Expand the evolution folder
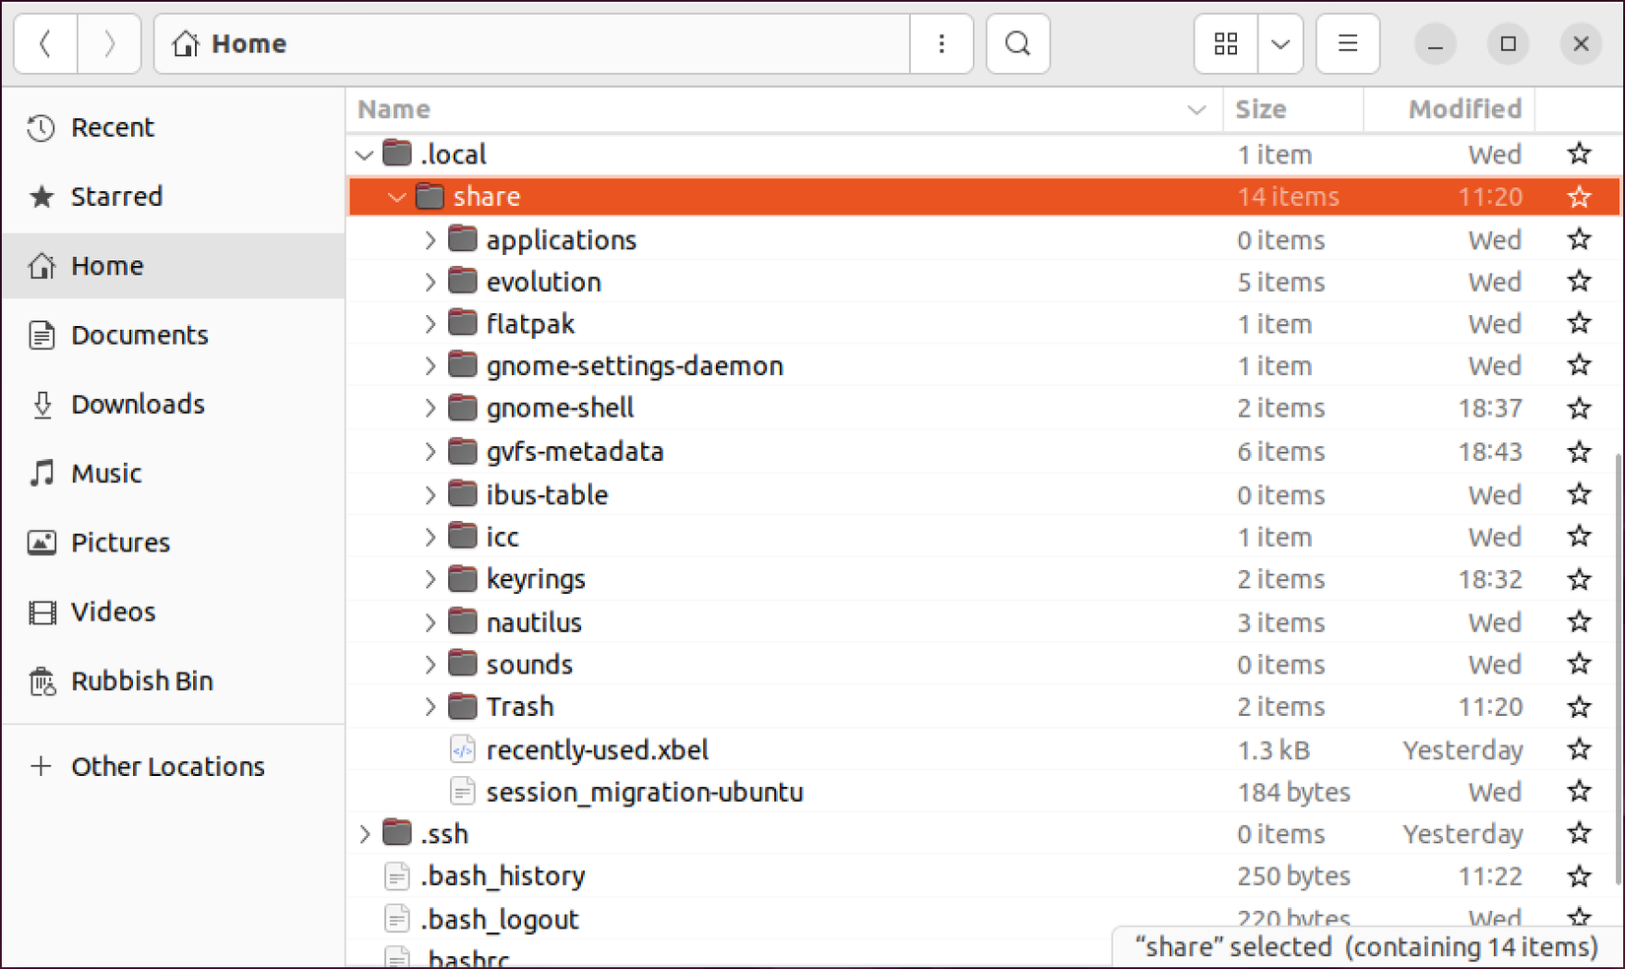Viewport: 1625px width, 969px height. click(429, 282)
